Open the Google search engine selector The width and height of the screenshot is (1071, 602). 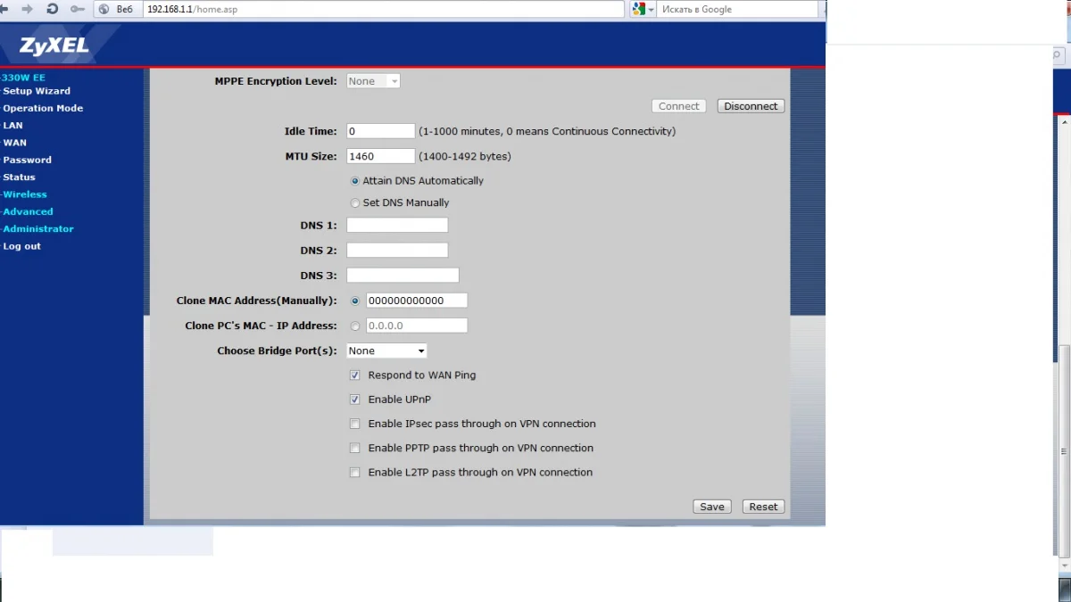[643, 9]
